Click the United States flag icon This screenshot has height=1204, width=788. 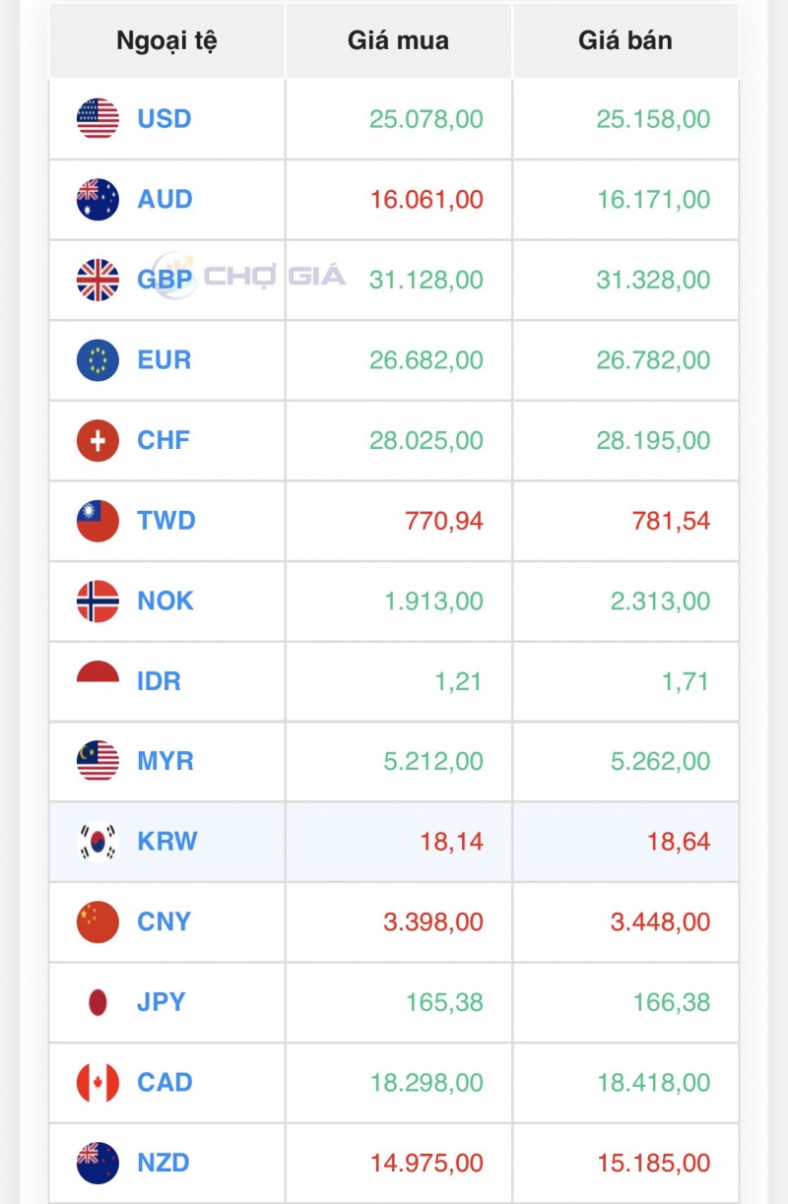[x=98, y=119]
